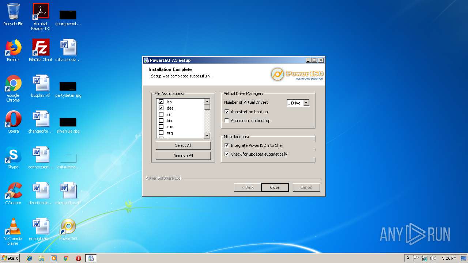The height and width of the screenshot is (263, 468).
Task: Open Windows Explorer folder in taskbar
Action: [41, 258]
